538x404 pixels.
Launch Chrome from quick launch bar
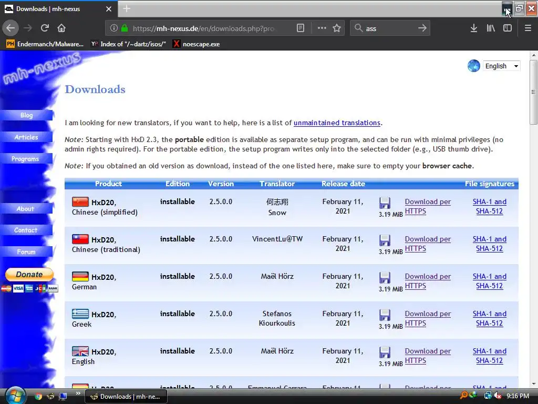pos(38,397)
